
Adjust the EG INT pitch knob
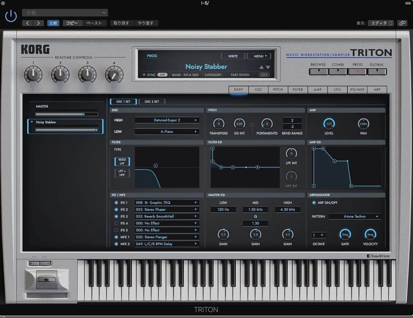point(239,124)
